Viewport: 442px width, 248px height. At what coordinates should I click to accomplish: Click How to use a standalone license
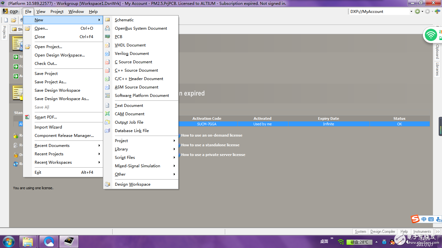pyautogui.click(x=210, y=145)
